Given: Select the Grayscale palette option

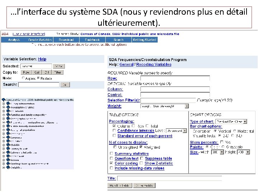Looking at the screenshot, I should click(x=223, y=147).
